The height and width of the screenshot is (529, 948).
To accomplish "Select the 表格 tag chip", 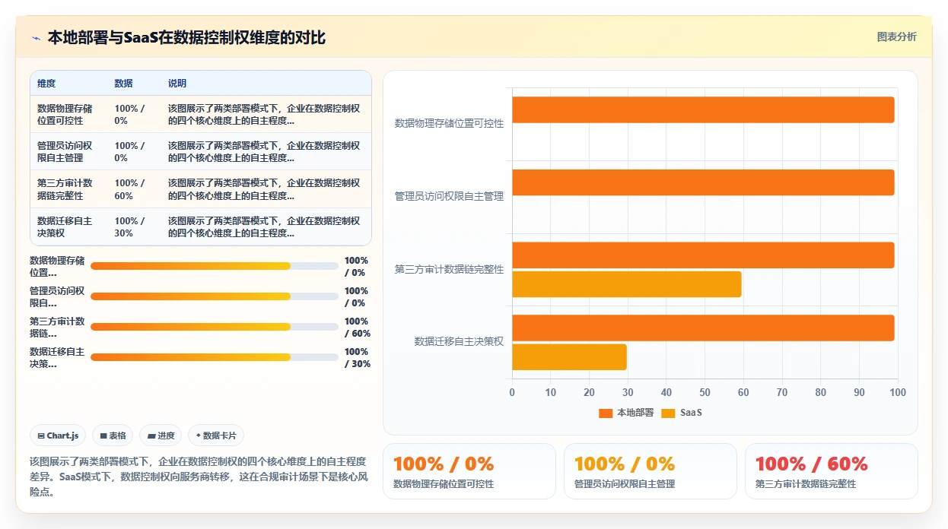I will [x=113, y=436].
